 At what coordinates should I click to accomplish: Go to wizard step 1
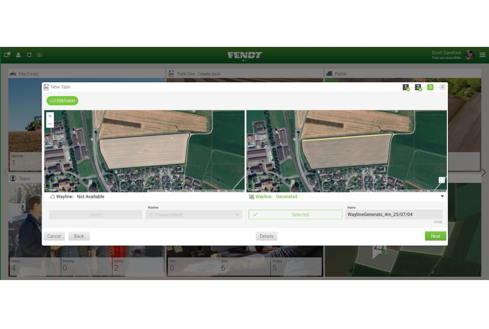pyautogui.click(x=406, y=87)
